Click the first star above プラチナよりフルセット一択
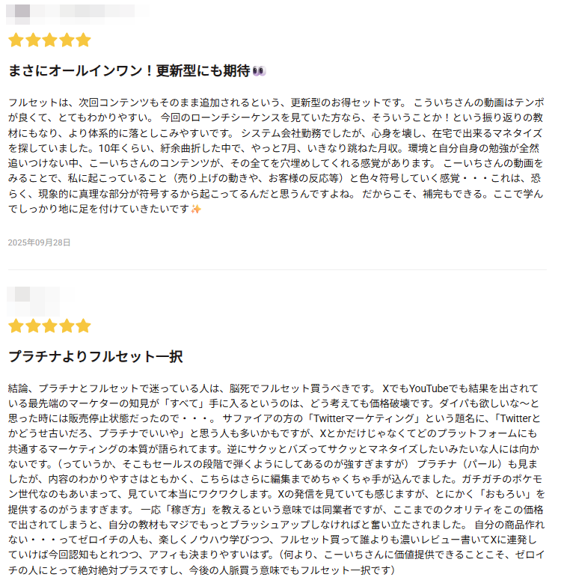The image size is (567, 586). (x=15, y=326)
